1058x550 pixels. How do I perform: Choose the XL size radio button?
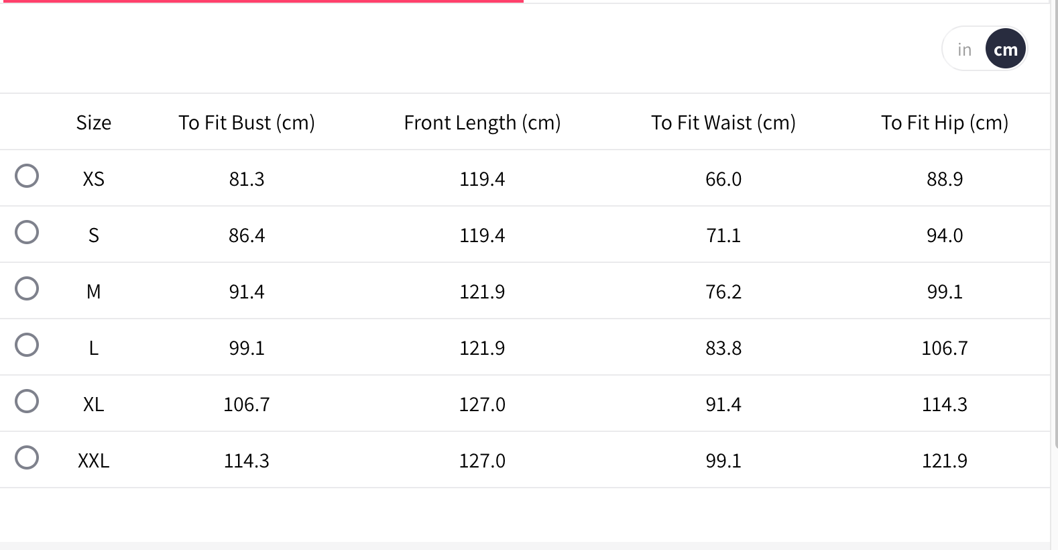click(27, 401)
